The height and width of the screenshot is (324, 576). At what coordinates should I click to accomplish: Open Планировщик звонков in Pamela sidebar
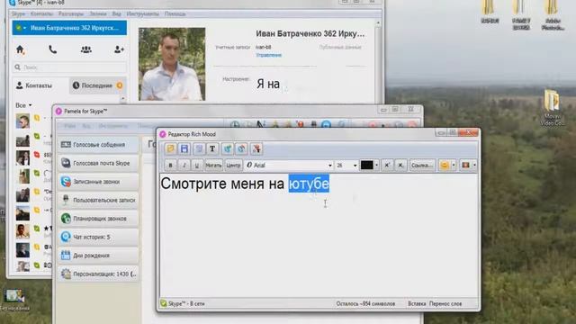98,219
